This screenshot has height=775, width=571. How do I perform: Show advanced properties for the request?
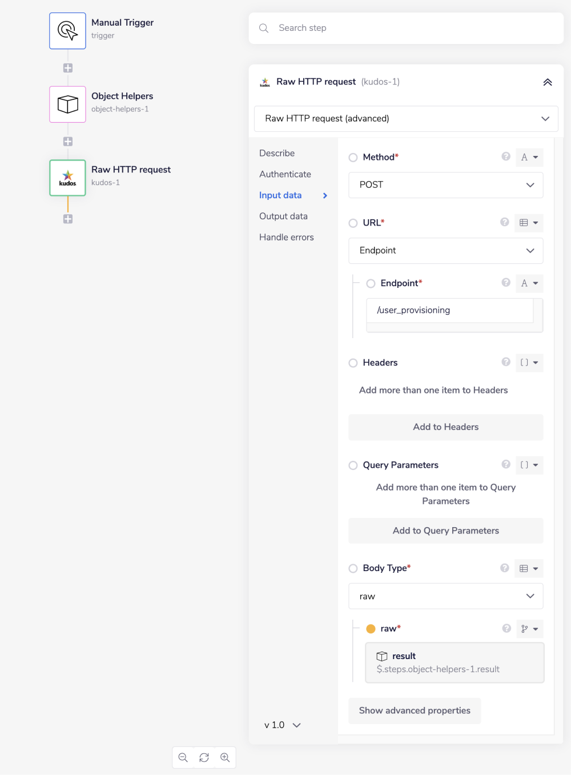pos(415,710)
